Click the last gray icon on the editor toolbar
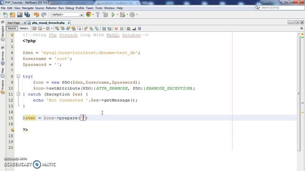Screen dimensions: 305x171 click(x=139, y=28)
